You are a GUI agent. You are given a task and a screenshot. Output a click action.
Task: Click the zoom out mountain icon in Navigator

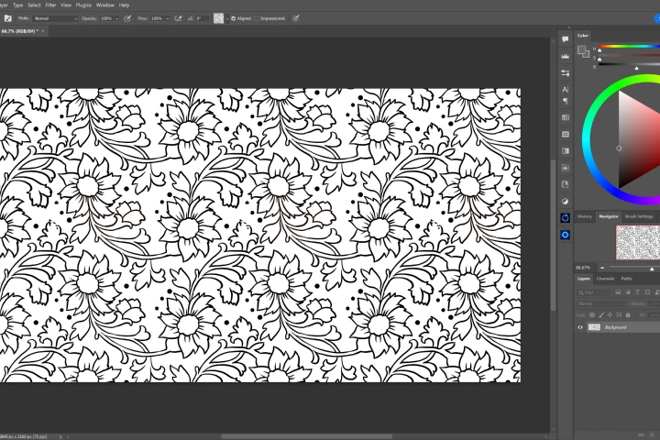point(602,268)
